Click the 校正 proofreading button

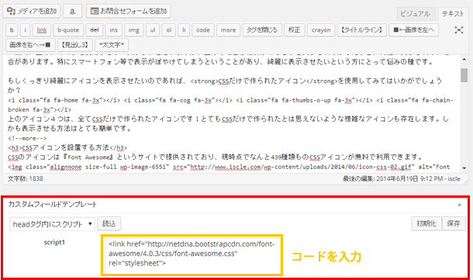tap(295, 30)
